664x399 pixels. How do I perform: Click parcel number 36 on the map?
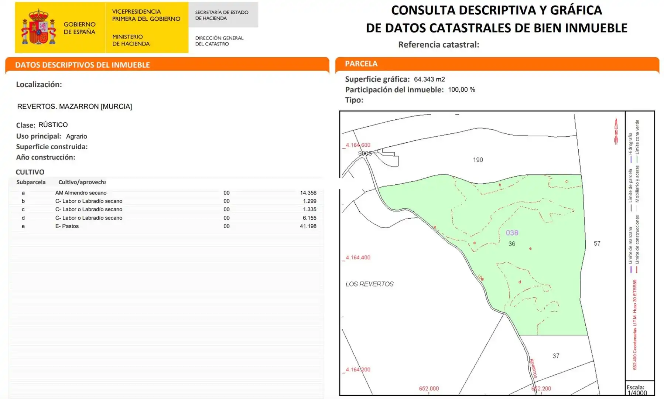click(511, 244)
